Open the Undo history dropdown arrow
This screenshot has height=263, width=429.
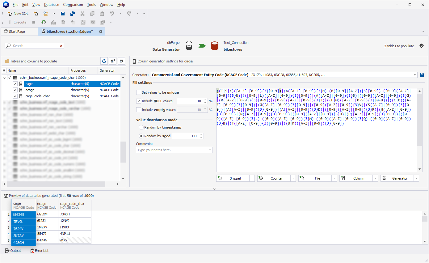pyautogui.click(x=120, y=14)
